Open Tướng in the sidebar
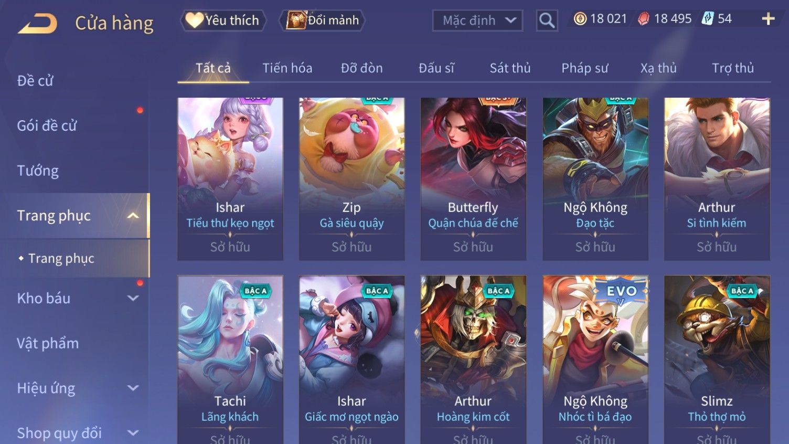The height and width of the screenshot is (444, 789). [38, 171]
